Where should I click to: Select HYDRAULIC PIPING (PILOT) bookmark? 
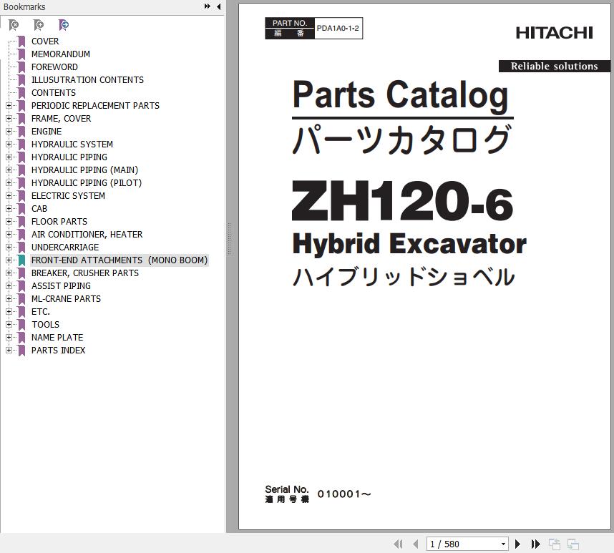(x=87, y=182)
